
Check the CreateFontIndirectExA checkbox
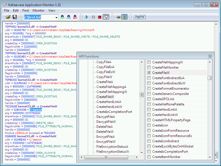tap(149, 78)
